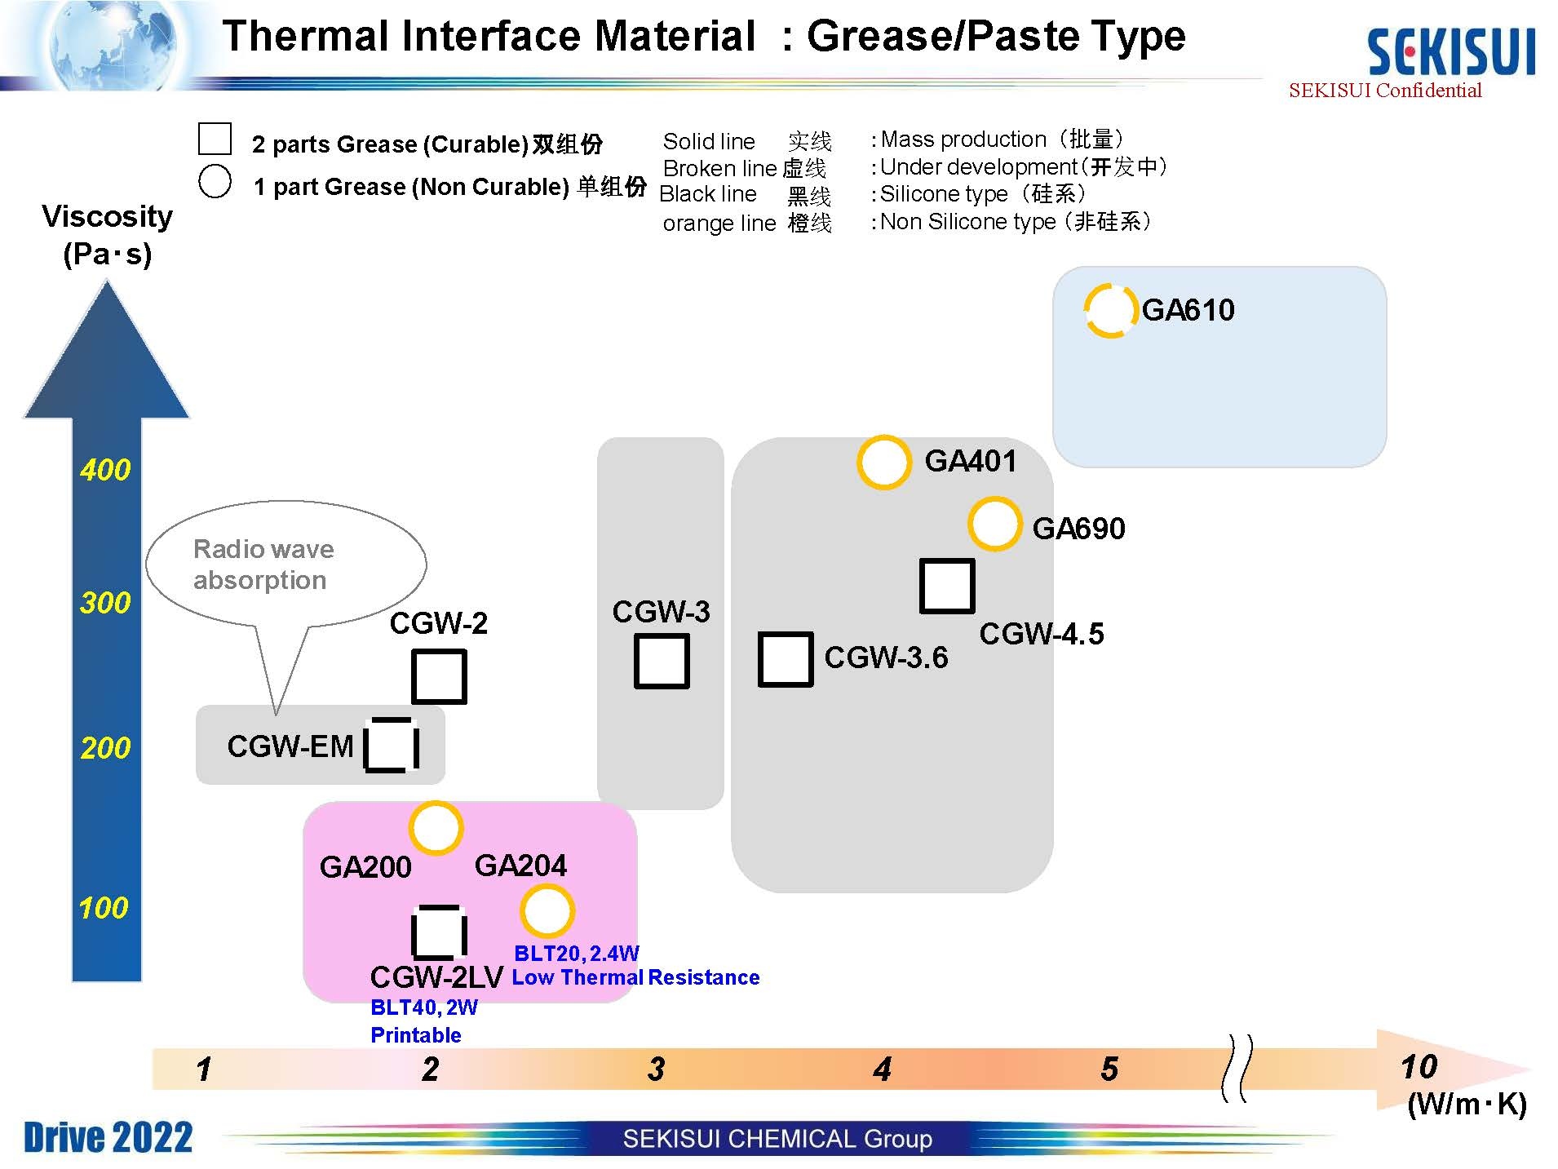Click the 5 on conductivity axis

pos(1109,1069)
